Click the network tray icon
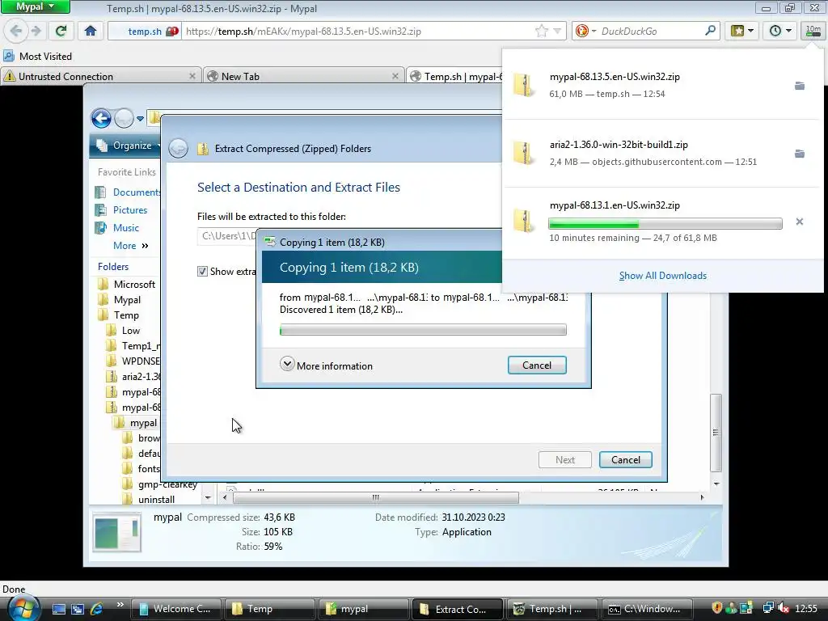Screen dimensions: 828x621 click(768, 609)
